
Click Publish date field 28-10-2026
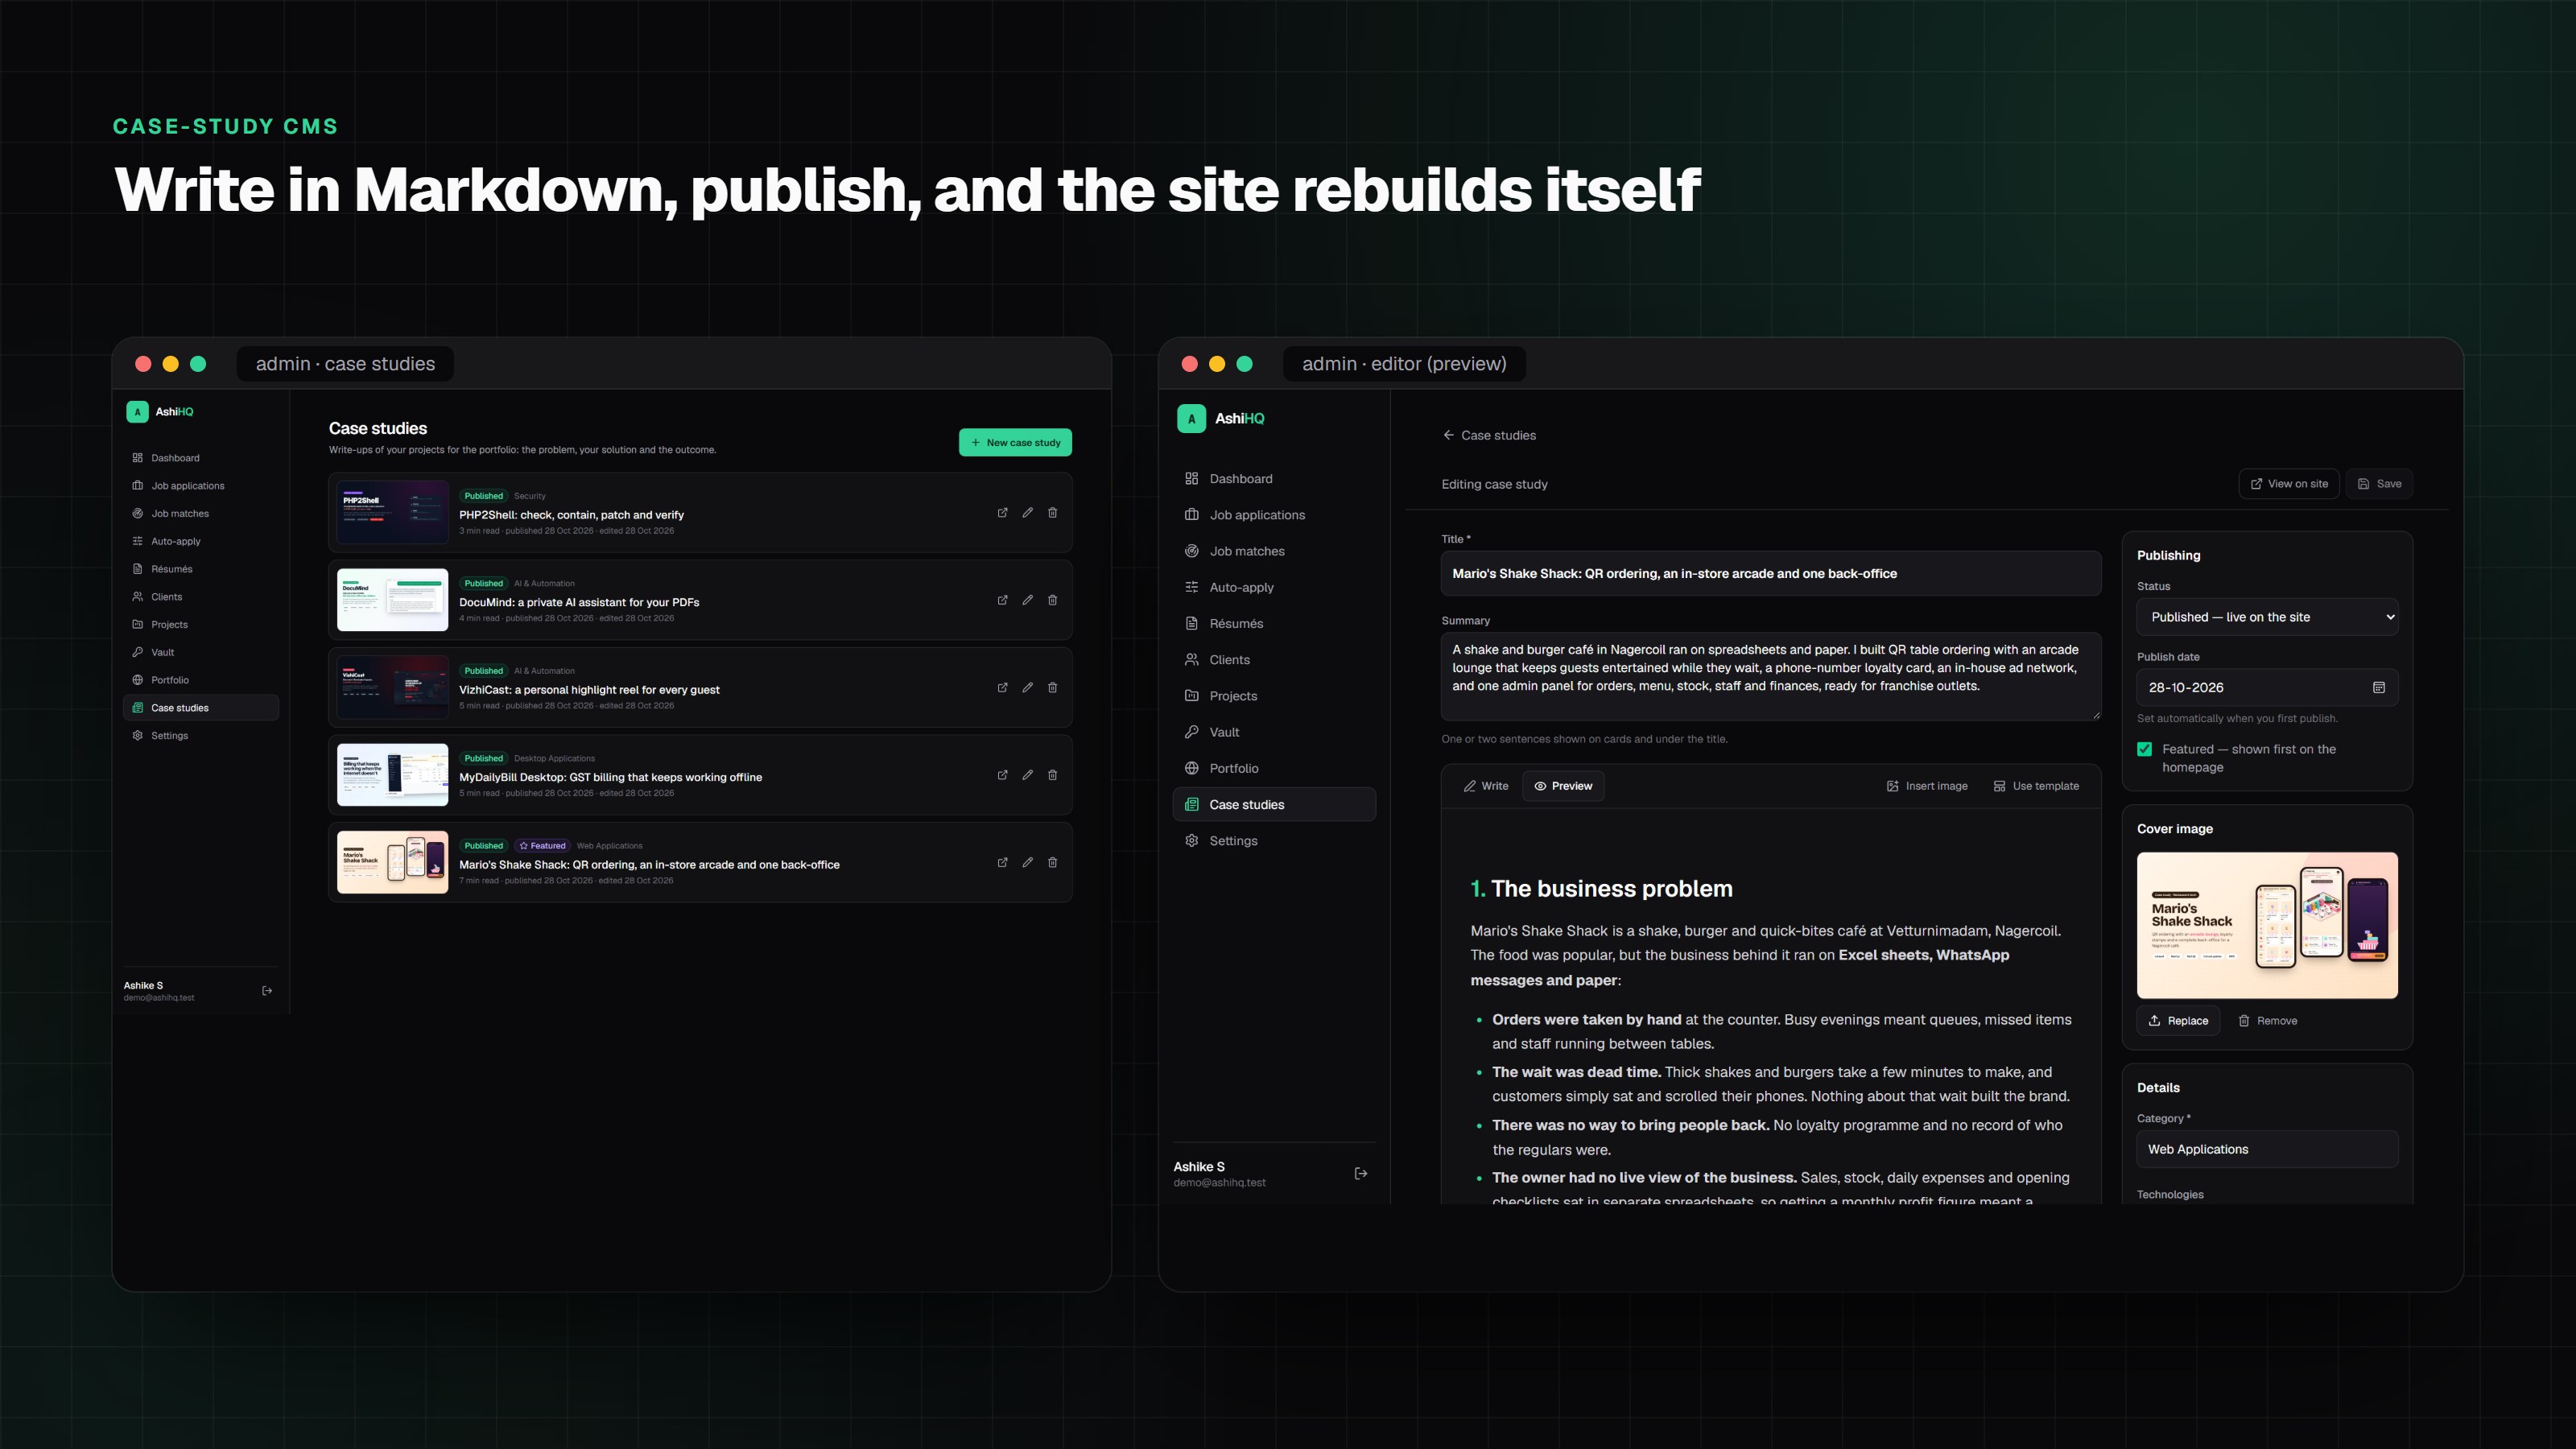click(2267, 688)
